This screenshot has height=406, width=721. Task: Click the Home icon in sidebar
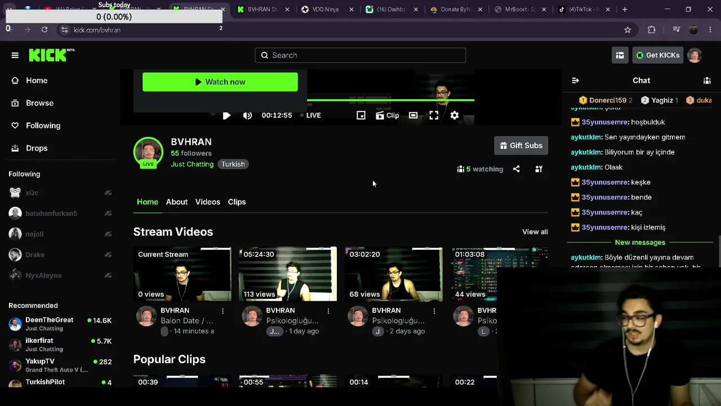coord(15,81)
